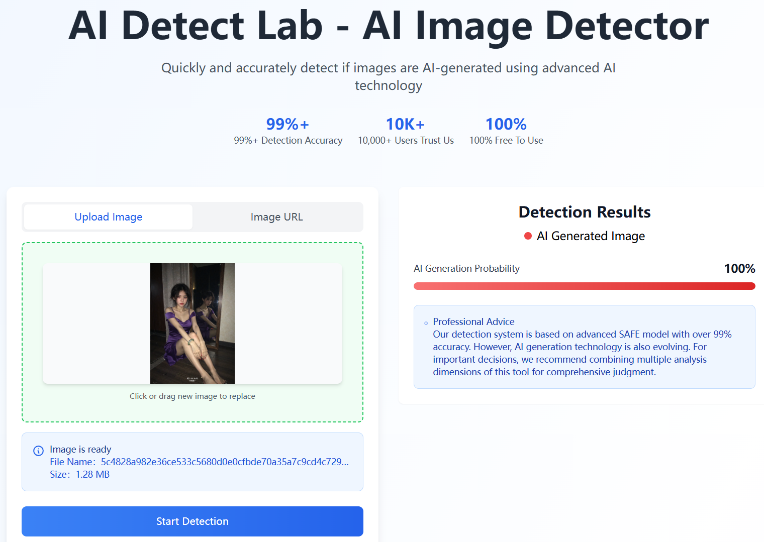
Task: Click the AI Detect Lab page title
Action: pyautogui.click(x=388, y=26)
